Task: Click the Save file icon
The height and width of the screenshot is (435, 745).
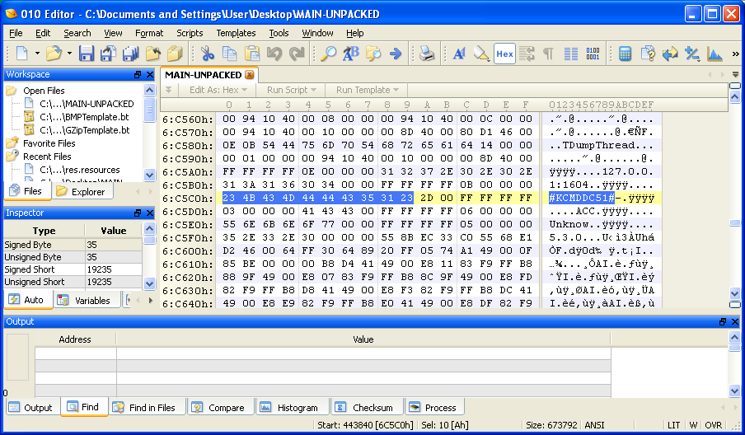Action: pyautogui.click(x=87, y=54)
